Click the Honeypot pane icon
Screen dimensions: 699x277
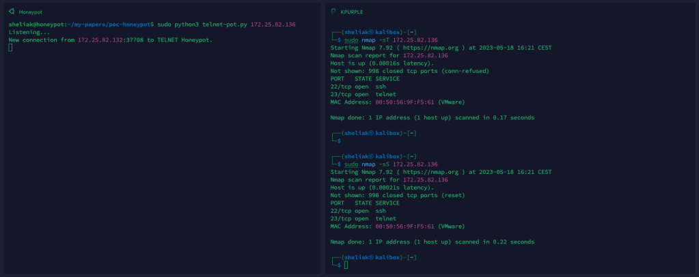11,12
